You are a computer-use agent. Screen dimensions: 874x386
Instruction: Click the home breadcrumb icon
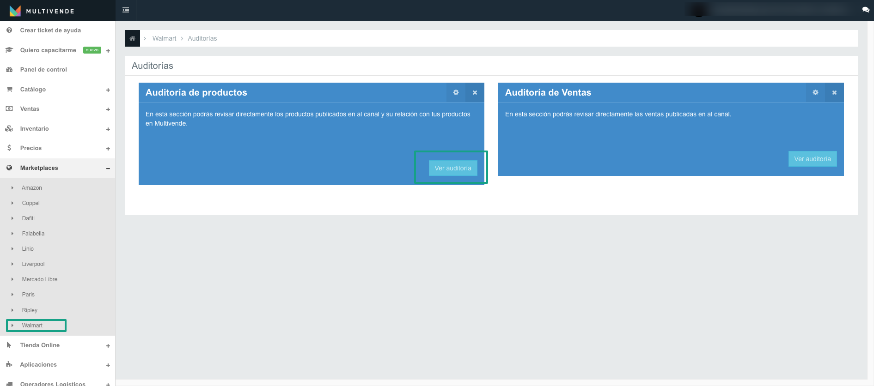click(x=132, y=38)
